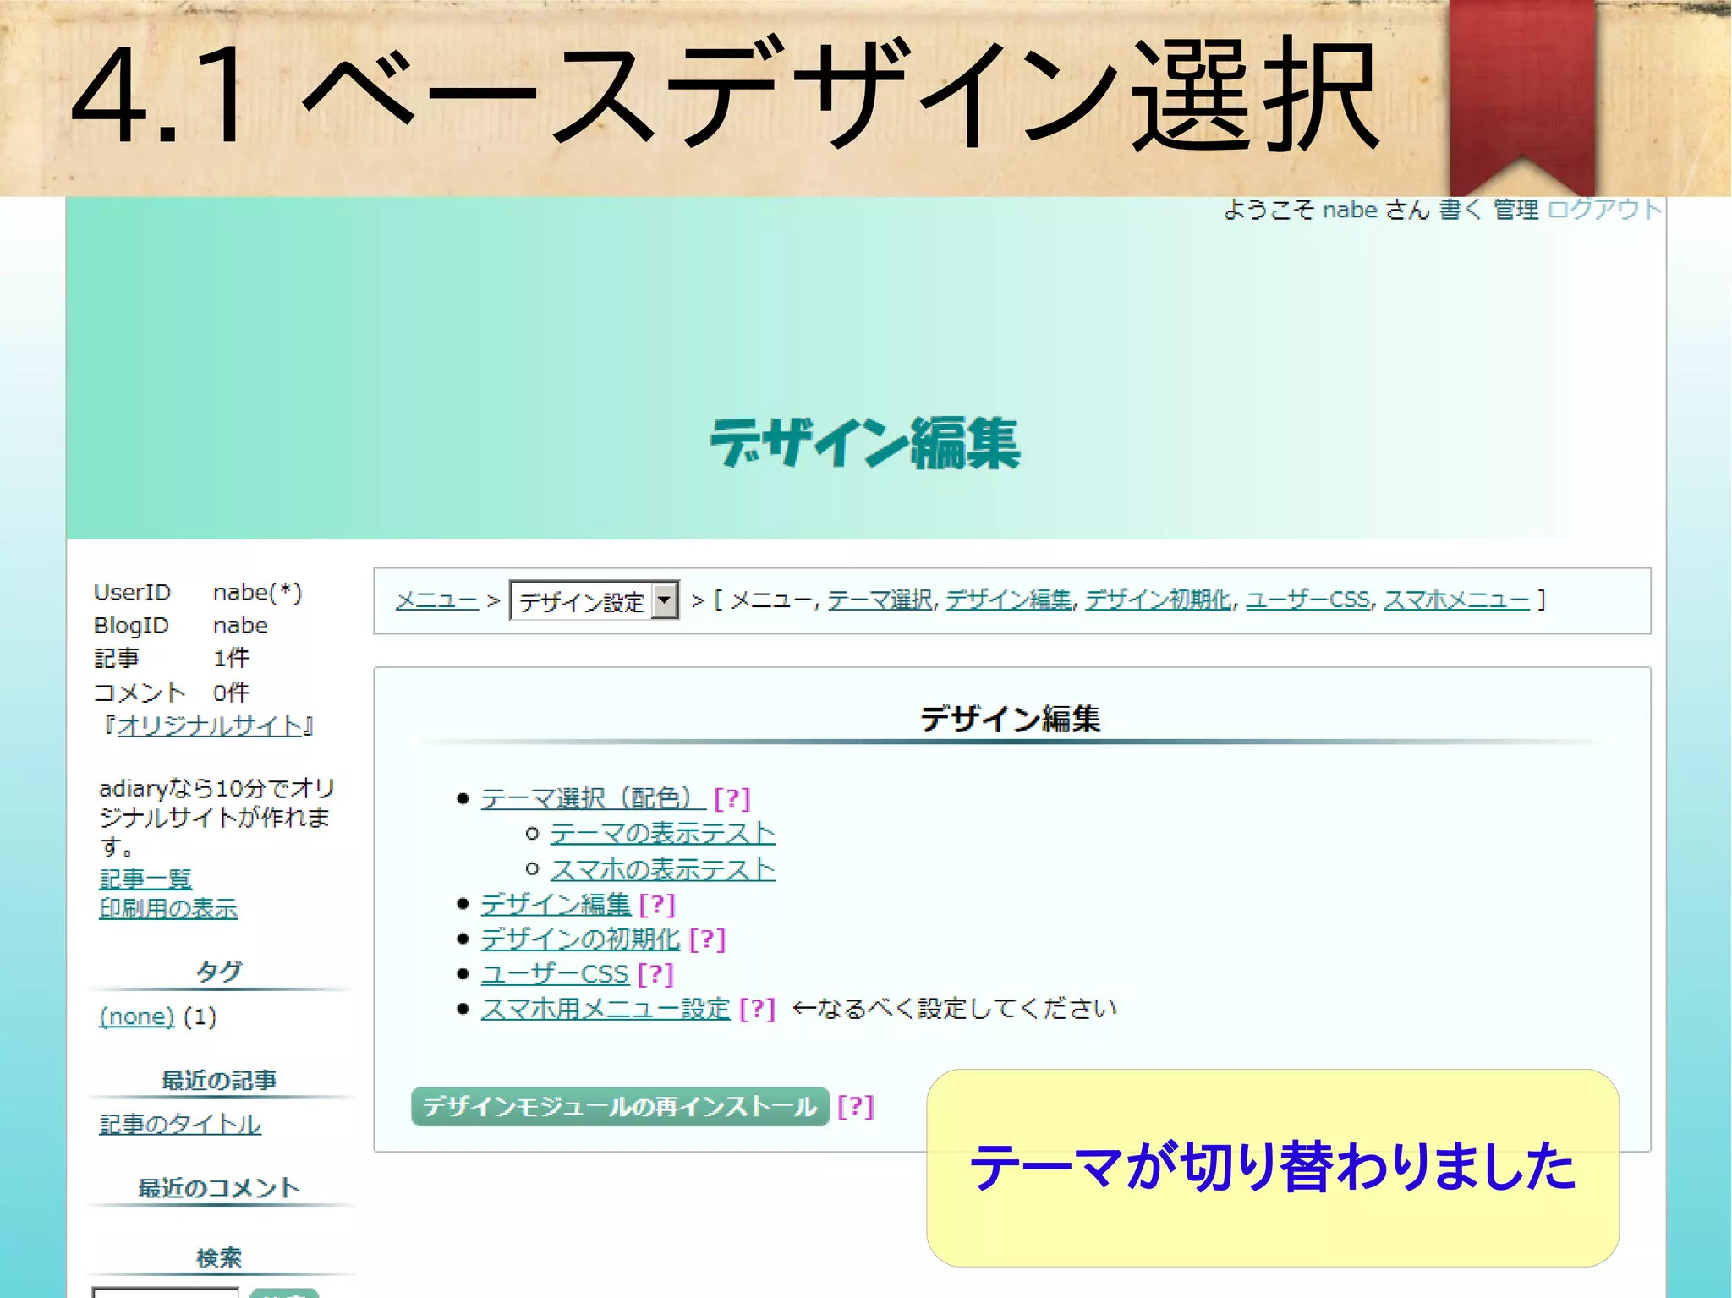Click the sidebar search input field
1732x1298 pixels.
[x=165, y=1292]
